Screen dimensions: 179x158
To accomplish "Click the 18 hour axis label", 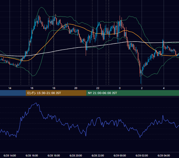I will 54,88.
